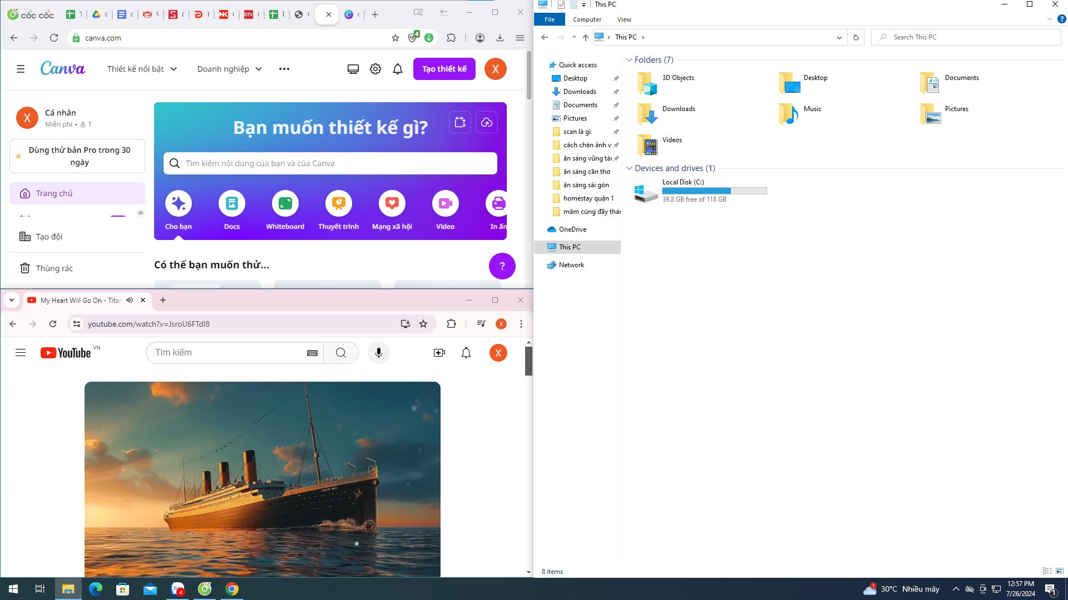Switch to large icons view in File Explorer
Viewport: 1068px width, 600px height.
pyautogui.click(x=1060, y=571)
